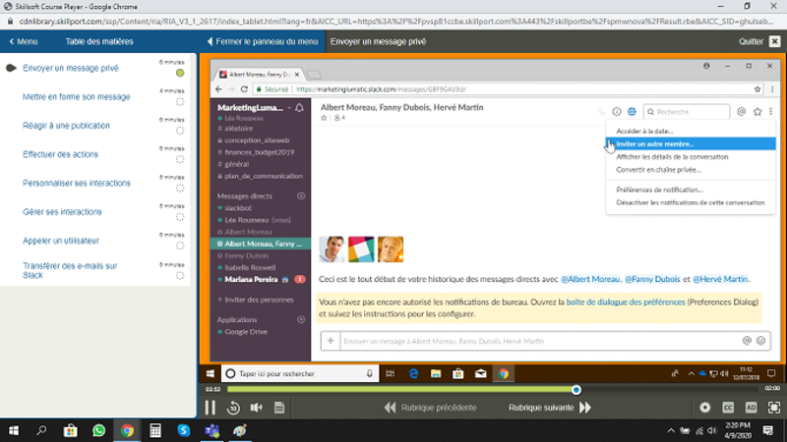Choose Inviter un autre membre
This screenshot has height=442, width=787.
pyautogui.click(x=691, y=143)
